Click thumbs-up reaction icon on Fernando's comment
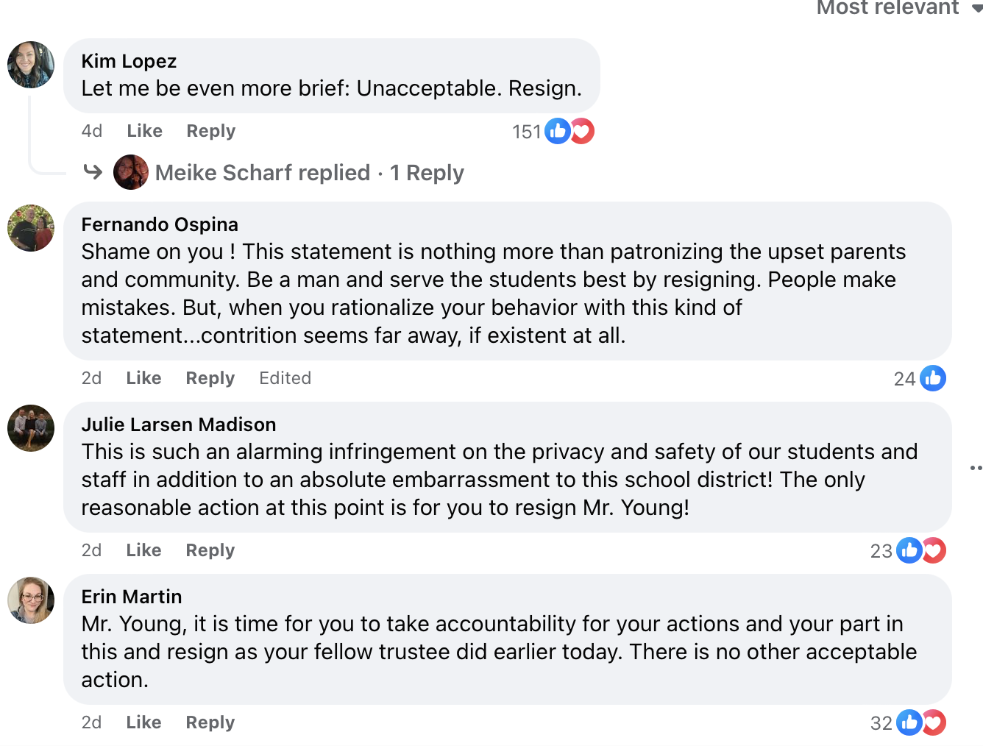This screenshot has width=983, height=746. [x=933, y=378]
